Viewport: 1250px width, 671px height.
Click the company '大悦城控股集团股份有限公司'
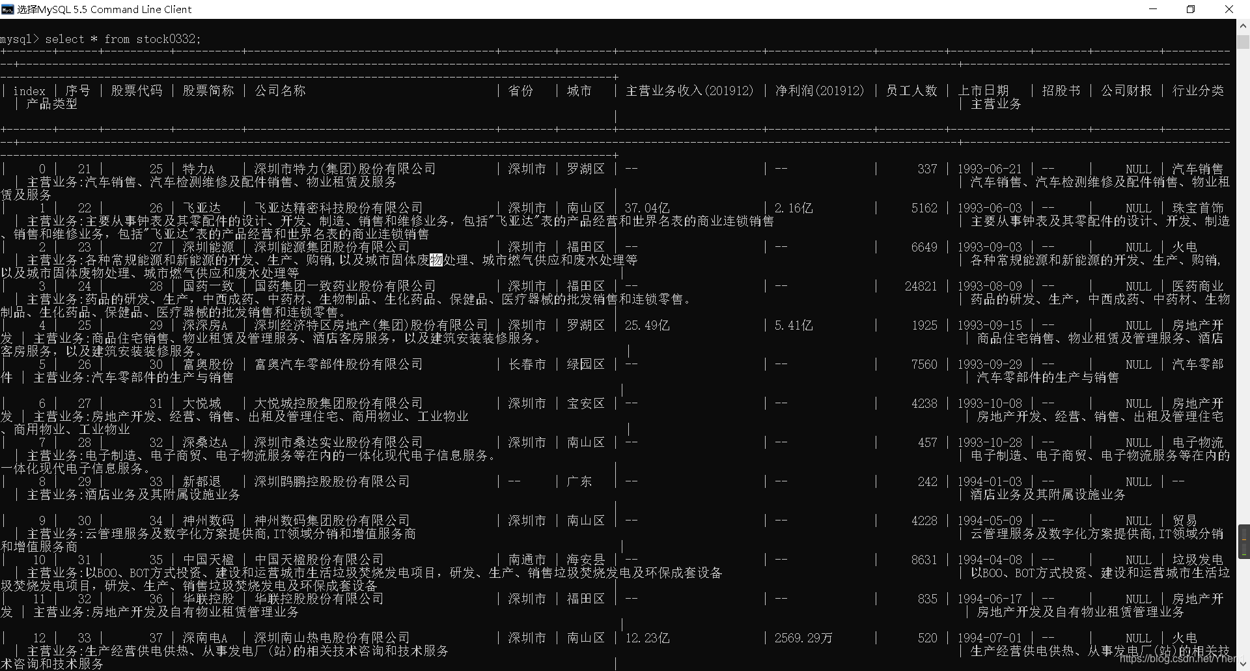coord(338,403)
